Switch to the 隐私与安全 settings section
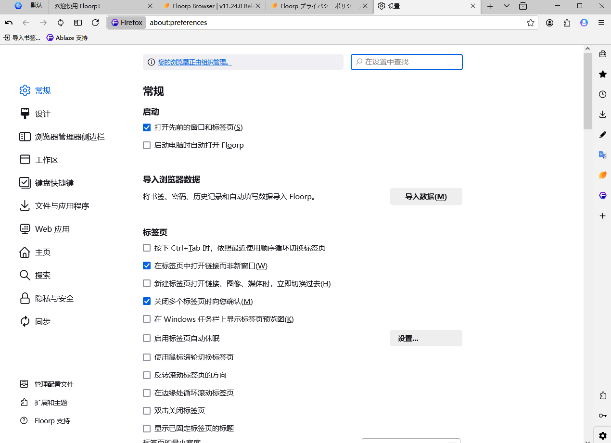 pos(53,298)
